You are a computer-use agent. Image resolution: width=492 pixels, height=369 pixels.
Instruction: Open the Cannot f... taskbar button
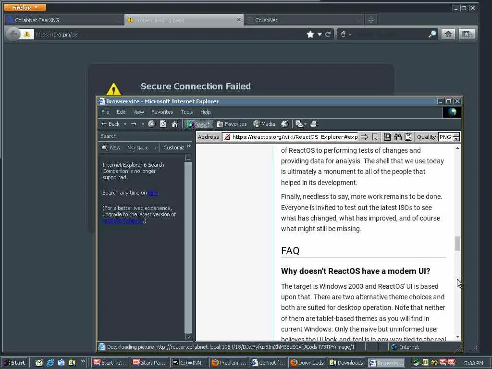click(269, 363)
